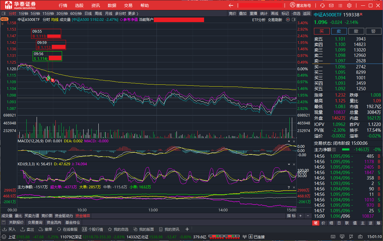The height and width of the screenshot is (241, 383).
Task: Click the 主力净额 details list icon
Action: [x=334, y=150]
